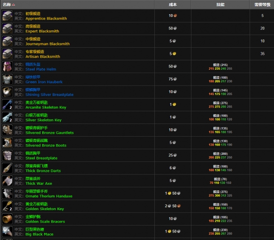Click the Golden Scale Bracers icon
Image resolution: width=274 pixels, height=240 pixels.
(x=8, y=219)
